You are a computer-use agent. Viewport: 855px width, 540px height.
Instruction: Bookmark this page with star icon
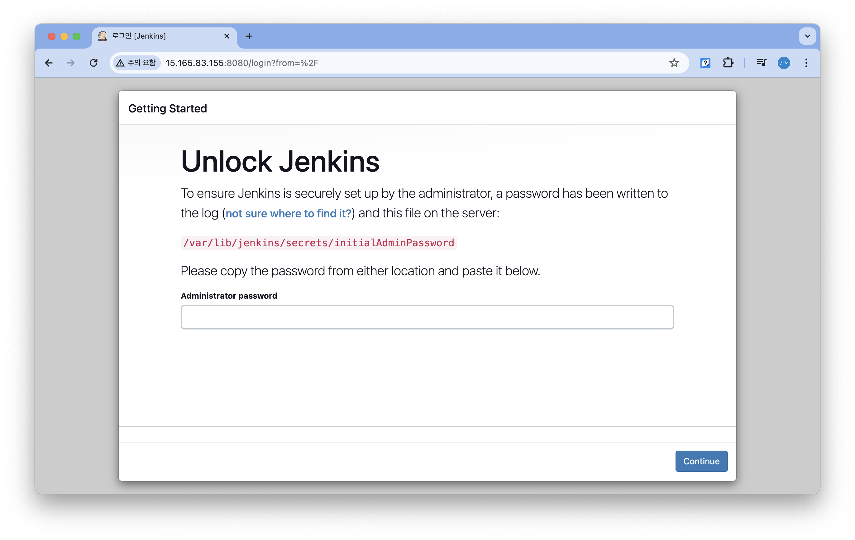click(674, 63)
